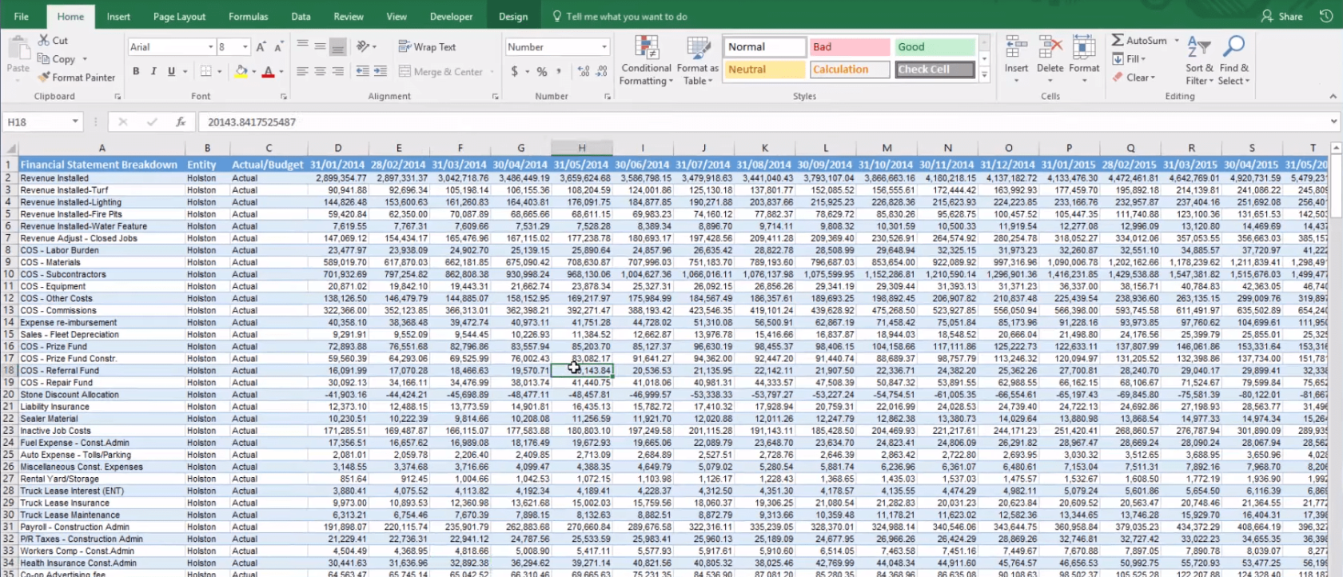The width and height of the screenshot is (1343, 577).
Task: Decrease font size with the smaller A icon
Action: pos(278,47)
